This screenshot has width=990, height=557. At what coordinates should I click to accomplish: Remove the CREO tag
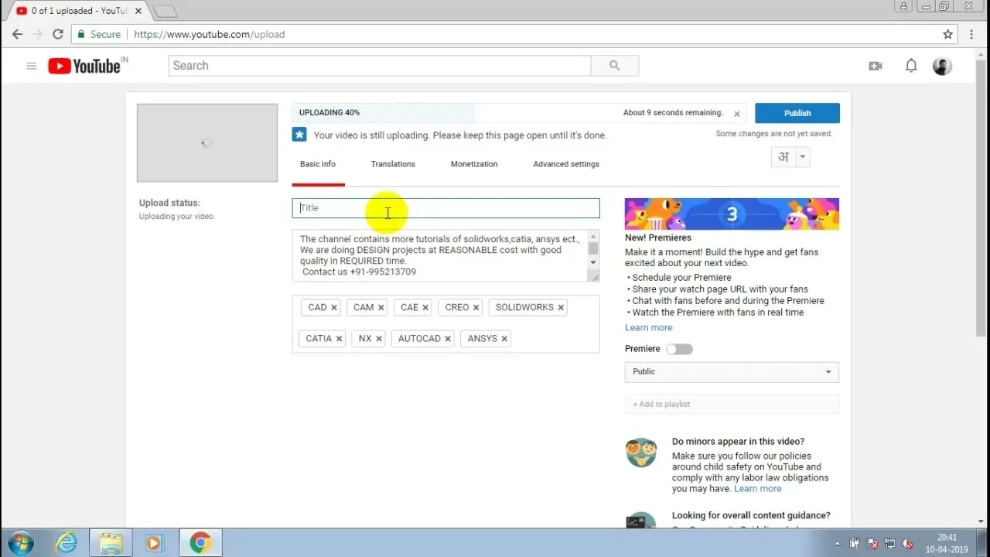pyautogui.click(x=476, y=307)
